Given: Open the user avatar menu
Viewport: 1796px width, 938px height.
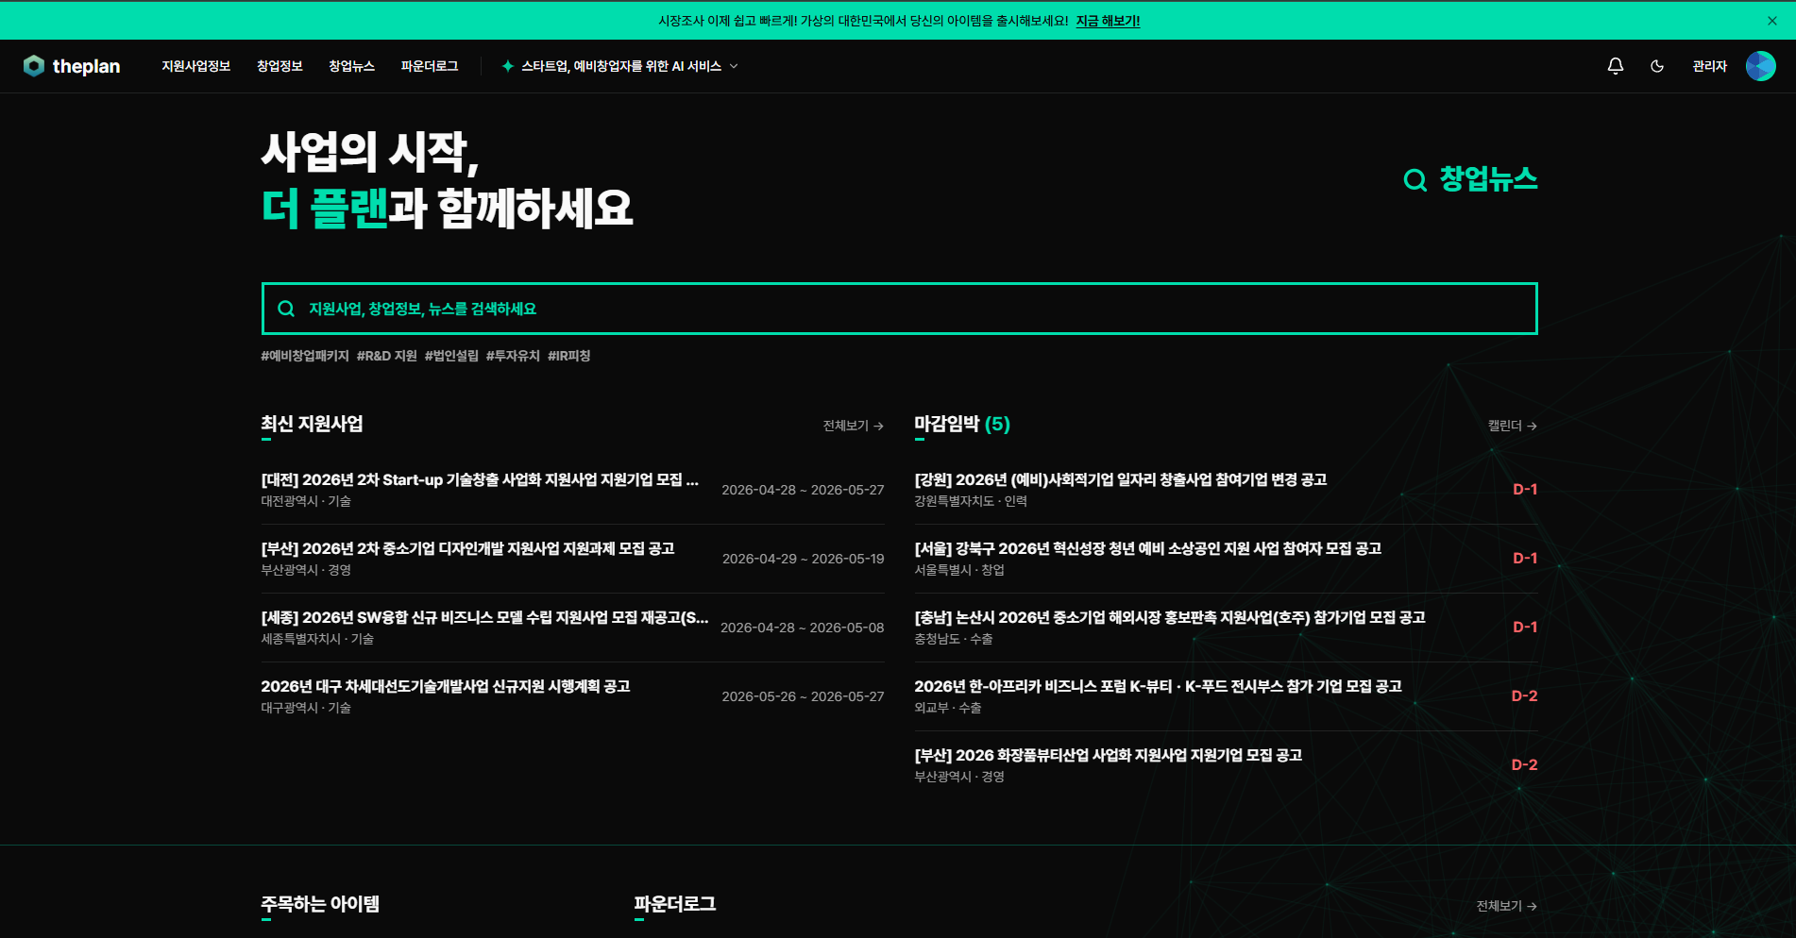Looking at the screenshot, I should (x=1760, y=66).
